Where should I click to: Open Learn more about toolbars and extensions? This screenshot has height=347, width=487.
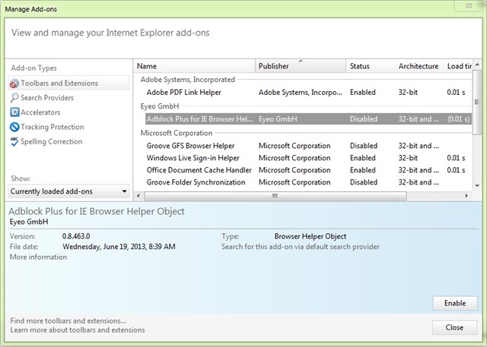78,330
